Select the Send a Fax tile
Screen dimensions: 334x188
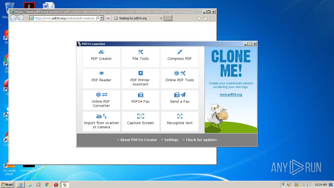pos(180,100)
